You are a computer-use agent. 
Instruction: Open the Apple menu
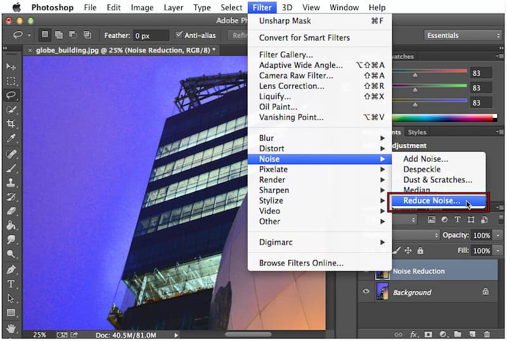click(16, 7)
